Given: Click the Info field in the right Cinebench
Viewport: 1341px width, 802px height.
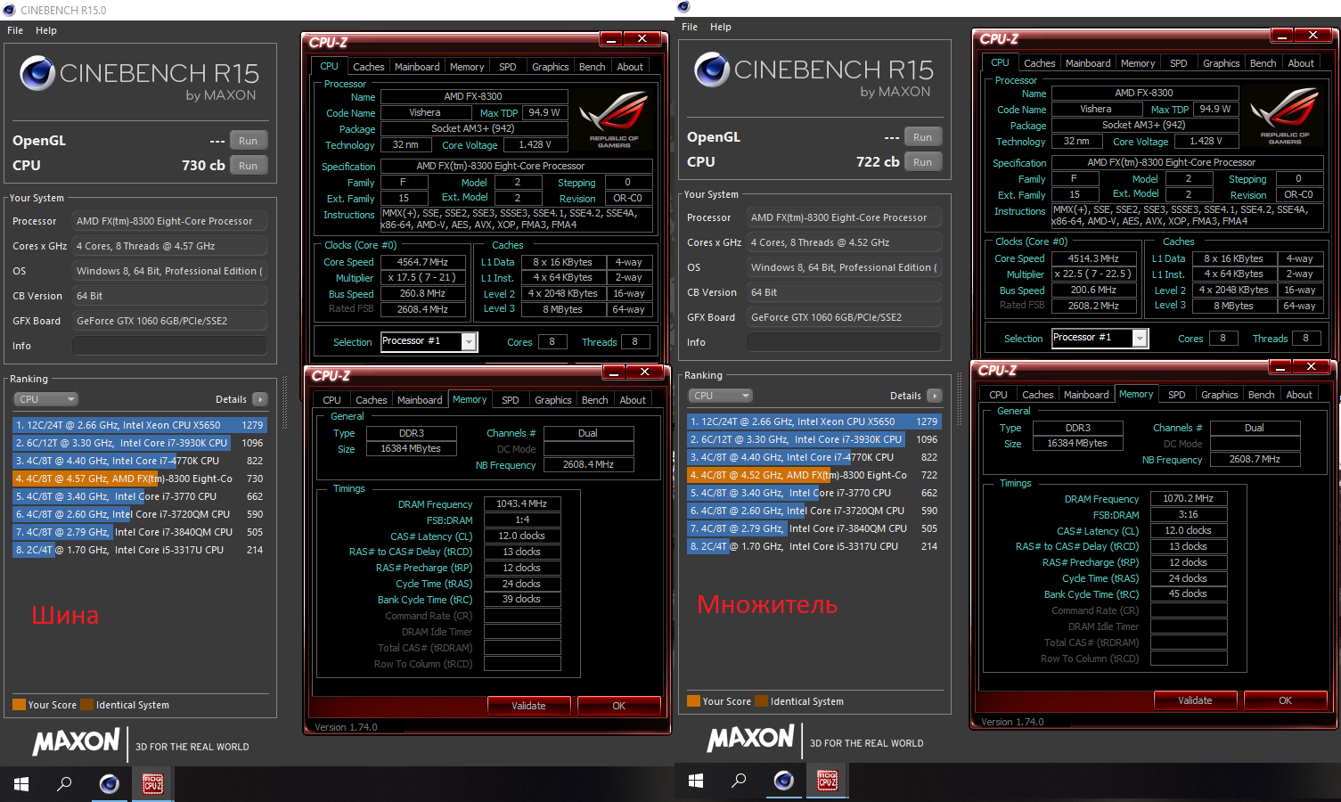Looking at the screenshot, I should tap(844, 342).
